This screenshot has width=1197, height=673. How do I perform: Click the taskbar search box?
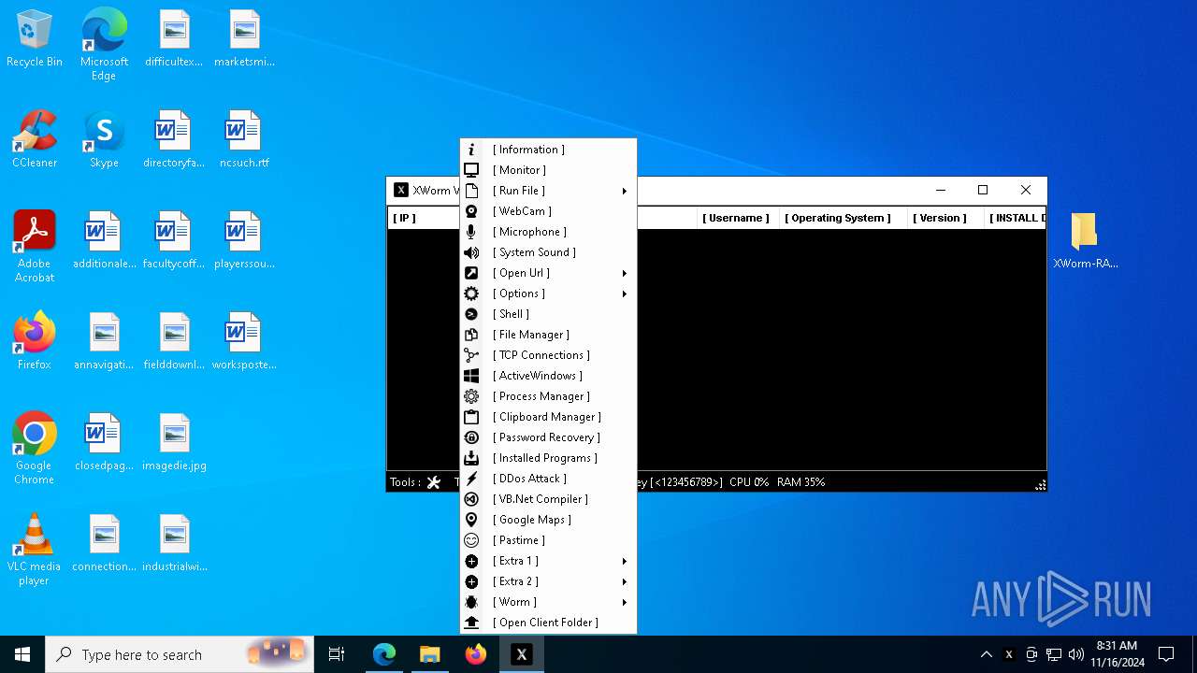(x=180, y=654)
